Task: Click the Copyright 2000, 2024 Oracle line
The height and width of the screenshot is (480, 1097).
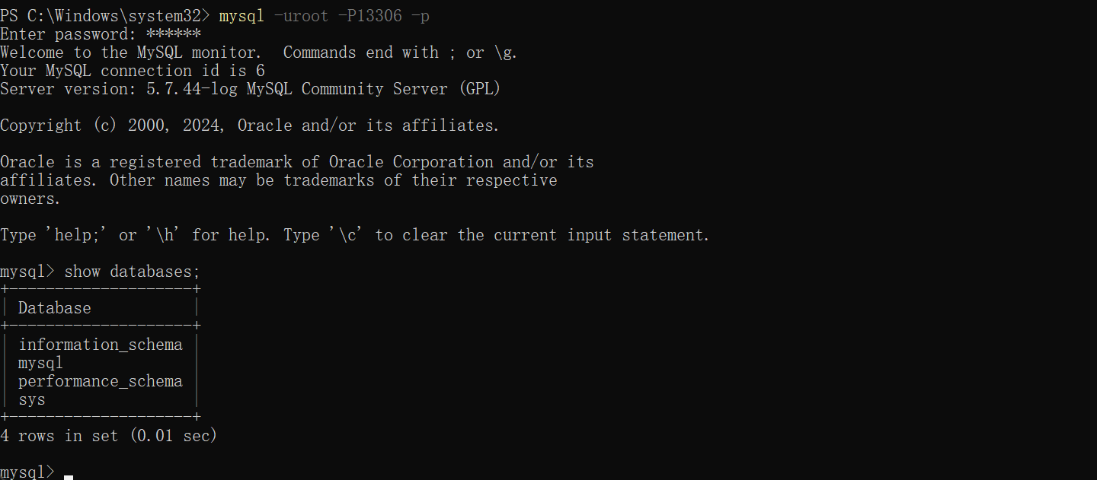Action: coord(250,126)
